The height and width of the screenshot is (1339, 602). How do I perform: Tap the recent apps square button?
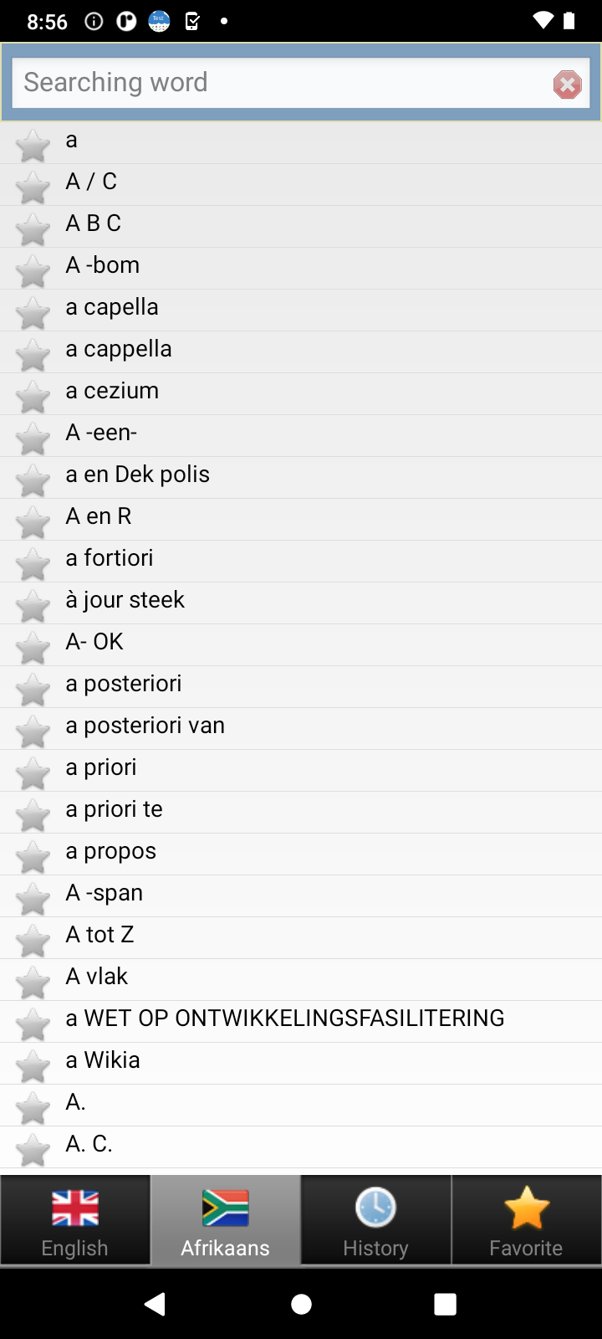[x=445, y=1304]
